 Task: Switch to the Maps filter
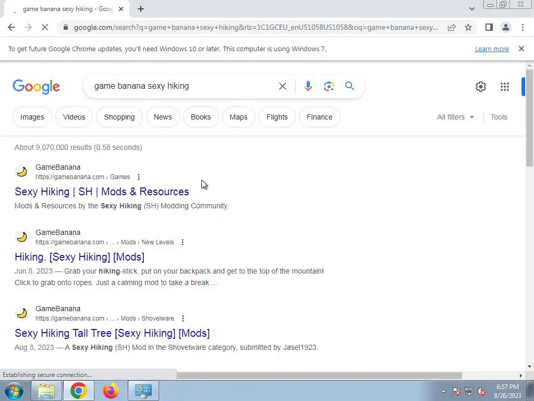pyautogui.click(x=238, y=117)
